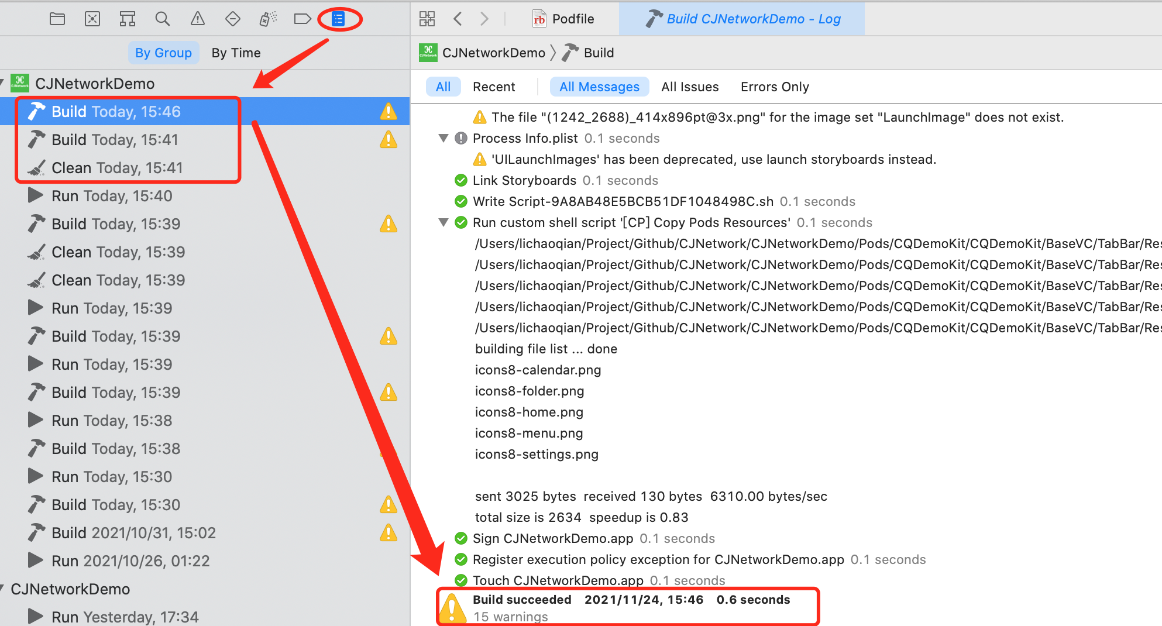Click the Build succeeded summary line
Screen dimensions: 1162x626
click(631, 600)
